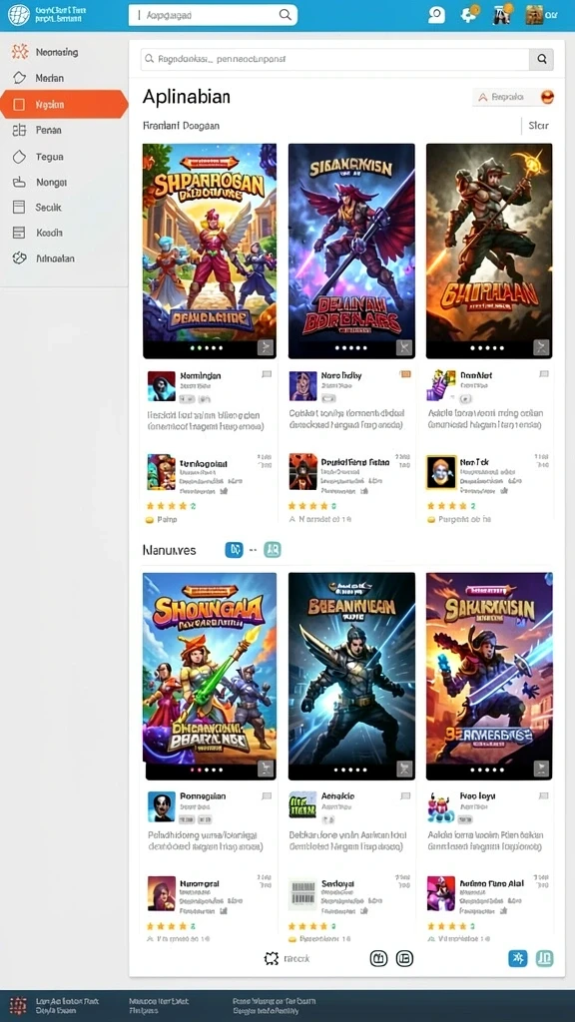The width and height of the screenshot is (575, 1022).
Task: Click the footer logo icon at bottom left
Action: [x=18, y=1004]
